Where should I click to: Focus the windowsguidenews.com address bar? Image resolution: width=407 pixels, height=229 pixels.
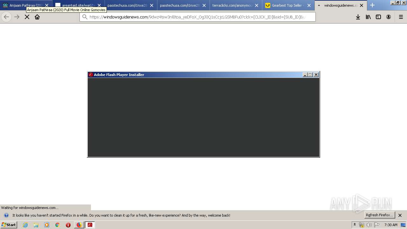(197, 17)
